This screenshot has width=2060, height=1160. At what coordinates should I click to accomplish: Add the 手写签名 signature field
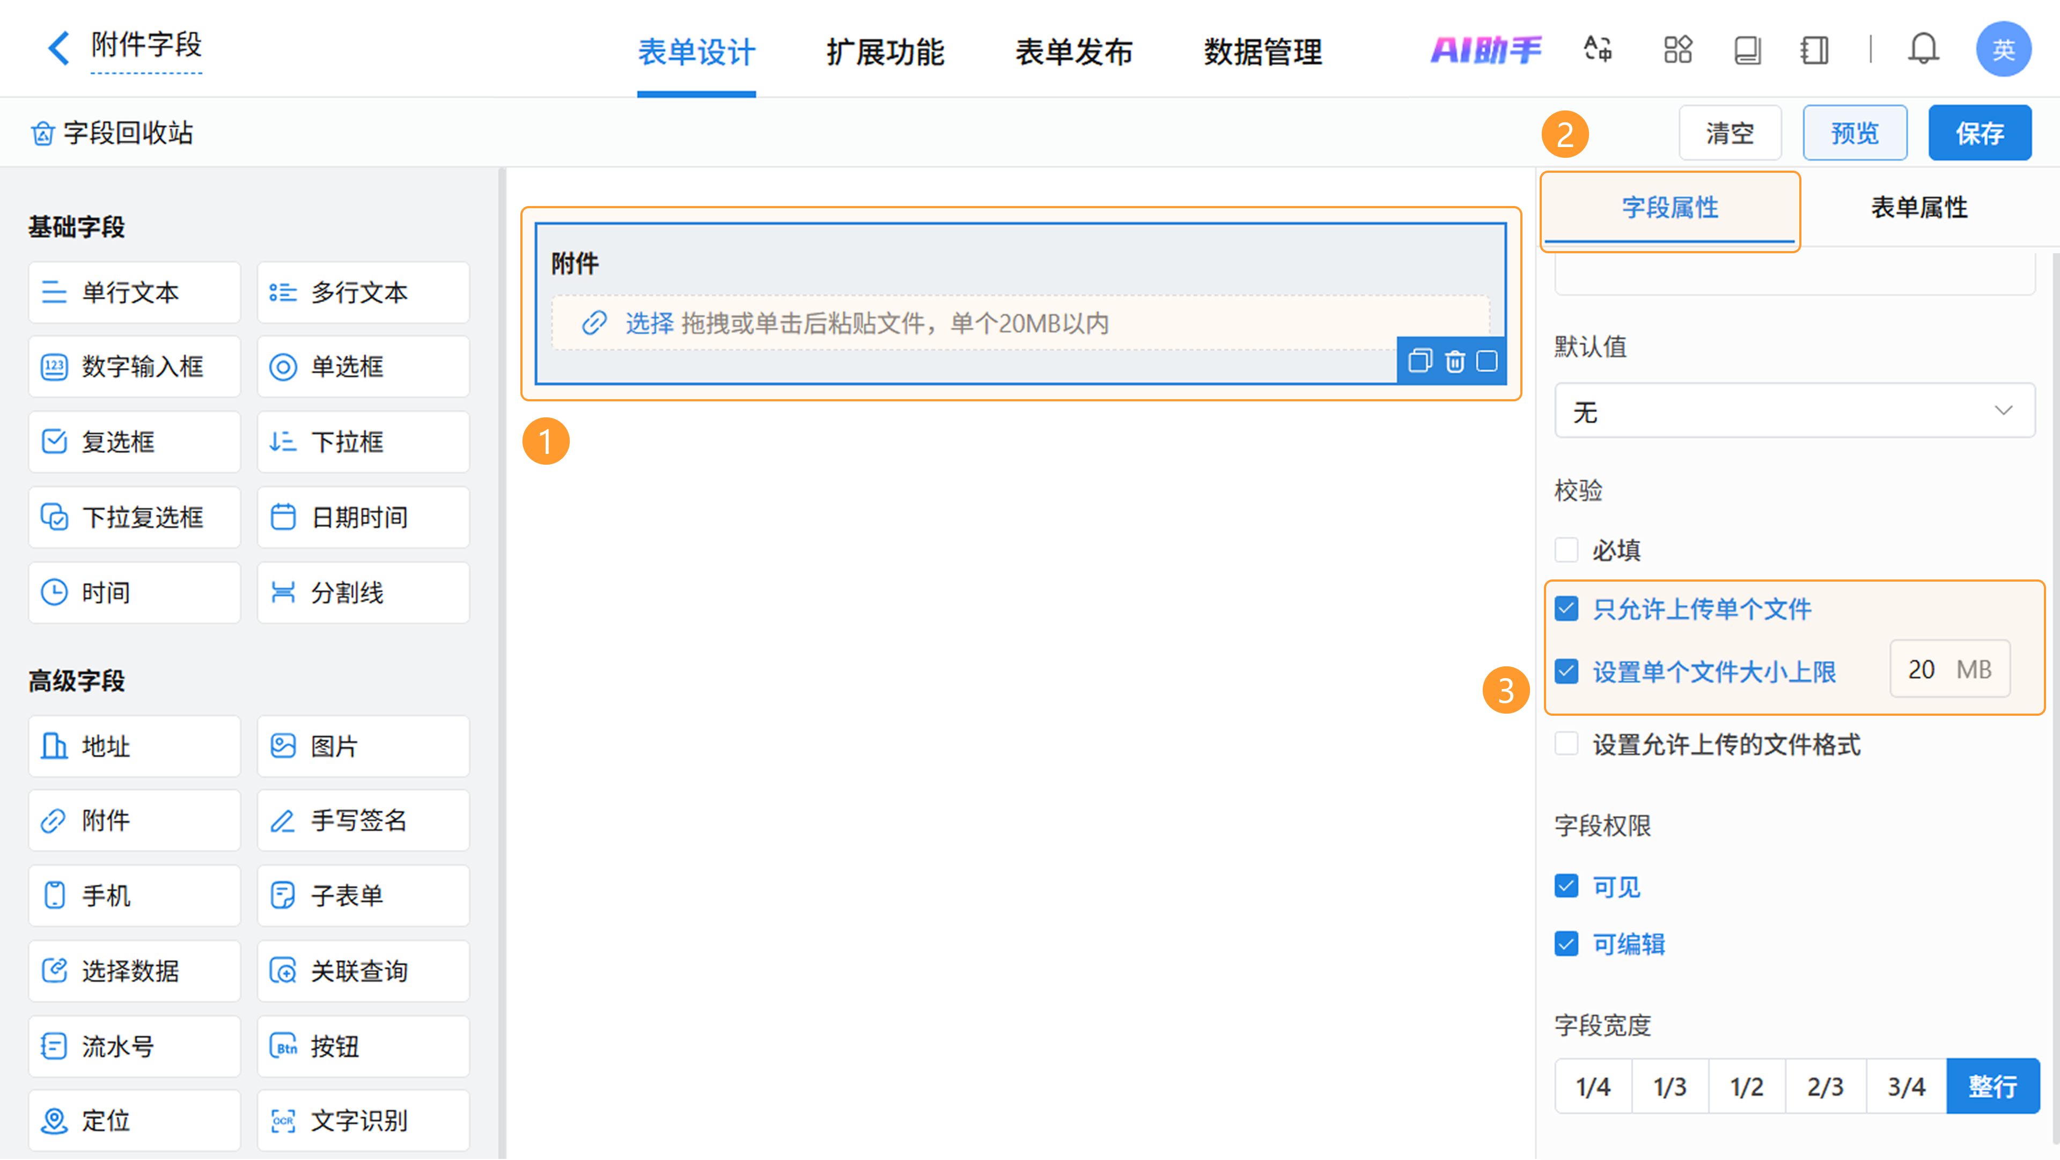[362, 821]
